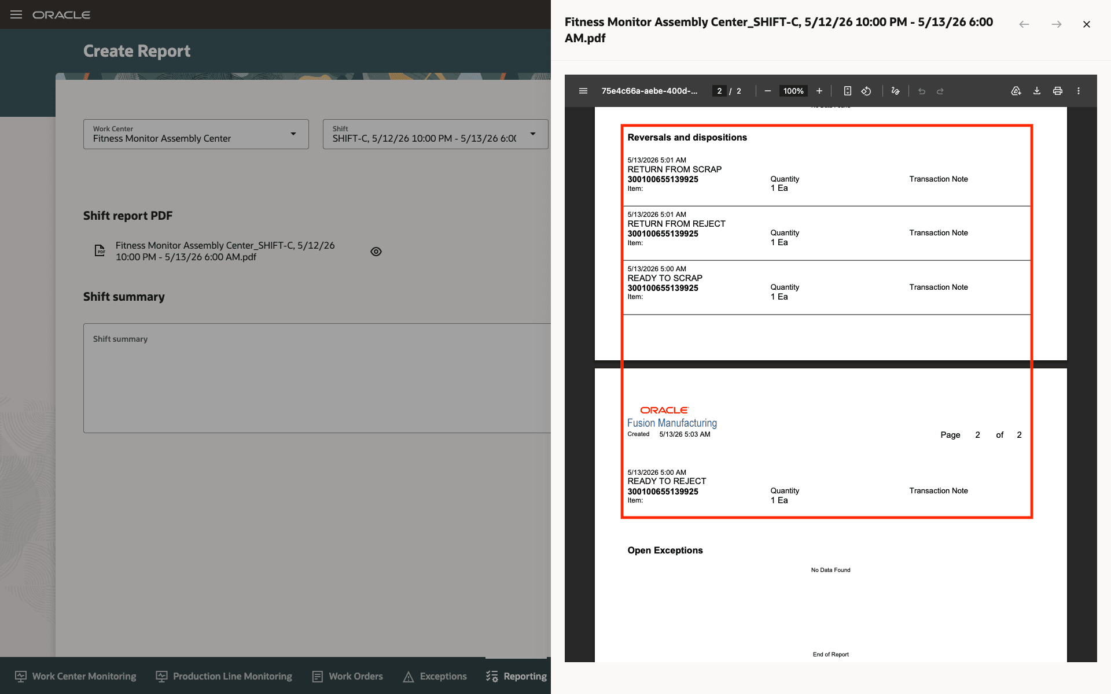This screenshot has height=694, width=1111.
Task: Save PDF to Drive icon
Action: click(x=1016, y=91)
